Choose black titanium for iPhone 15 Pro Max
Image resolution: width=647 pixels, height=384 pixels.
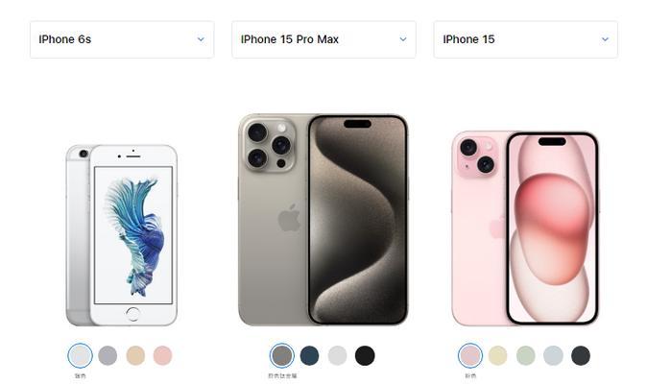(365, 355)
